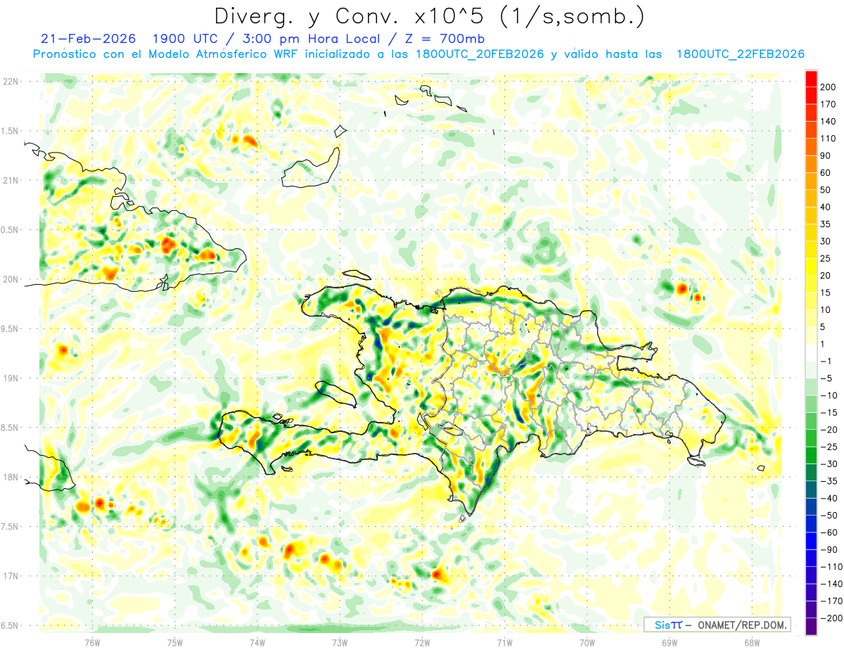
Task: Click the '18N' latitude axis label
Action: coord(10,477)
